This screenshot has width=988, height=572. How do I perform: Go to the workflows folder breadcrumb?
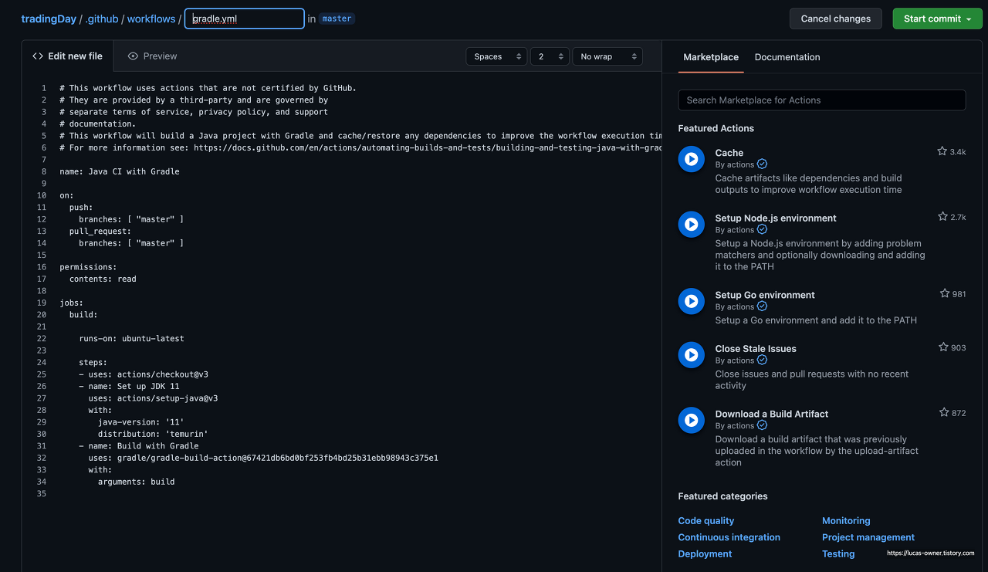[x=151, y=19]
